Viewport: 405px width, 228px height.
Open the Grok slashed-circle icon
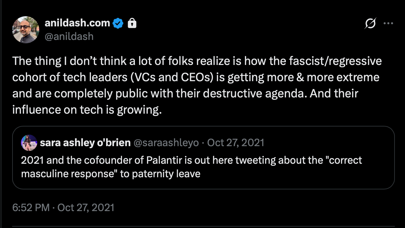[370, 24]
